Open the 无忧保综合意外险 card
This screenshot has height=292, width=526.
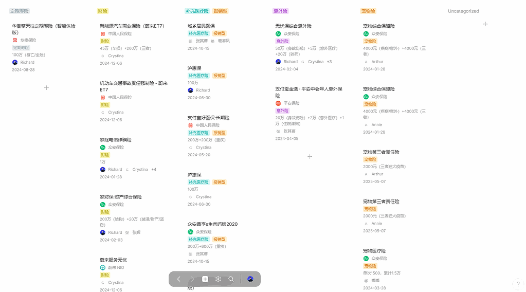pos(293,26)
